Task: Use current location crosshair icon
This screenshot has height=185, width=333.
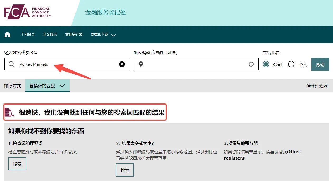Action: [251, 64]
